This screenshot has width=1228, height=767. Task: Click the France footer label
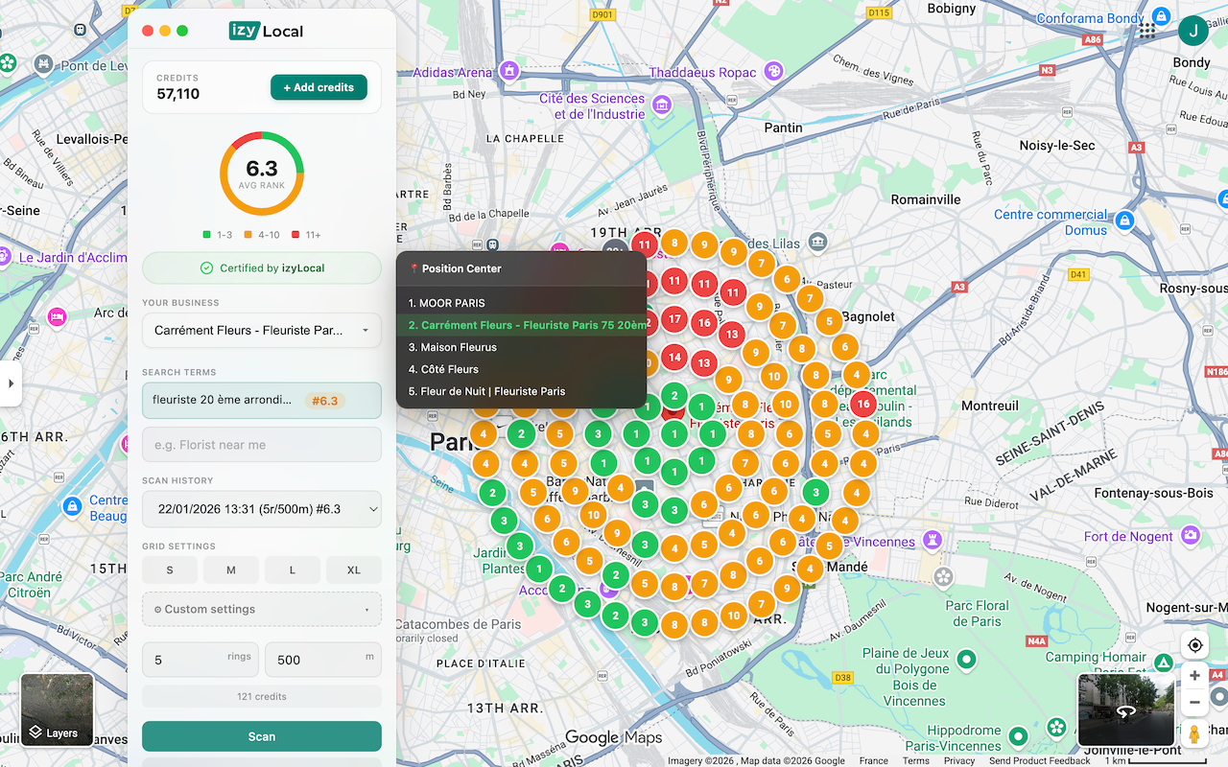pos(873,760)
